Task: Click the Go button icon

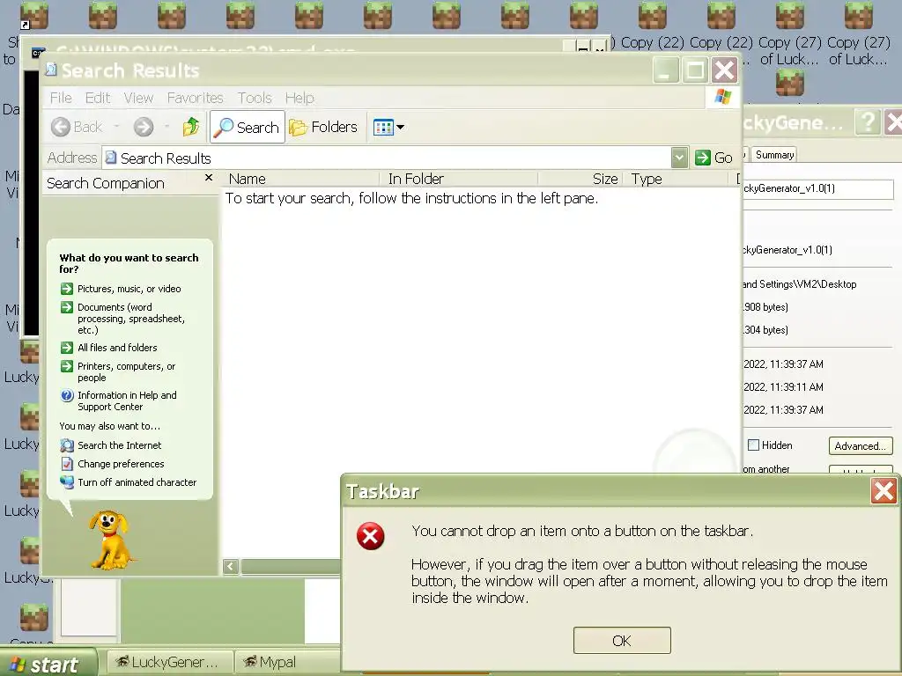Action: click(x=702, y=158)
